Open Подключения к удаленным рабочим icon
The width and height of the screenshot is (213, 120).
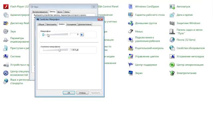pos(130,40)
